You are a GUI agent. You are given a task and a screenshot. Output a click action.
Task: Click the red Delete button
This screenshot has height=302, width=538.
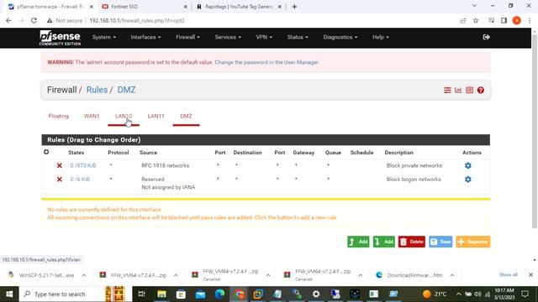pyautogui.click(x=412, y=242)
